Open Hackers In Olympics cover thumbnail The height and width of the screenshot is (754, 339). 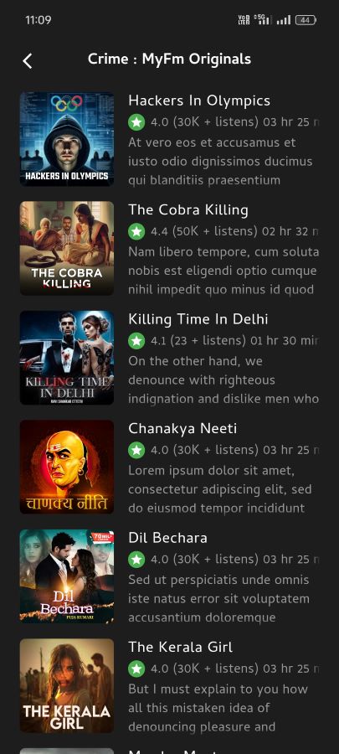pos(67,139)
